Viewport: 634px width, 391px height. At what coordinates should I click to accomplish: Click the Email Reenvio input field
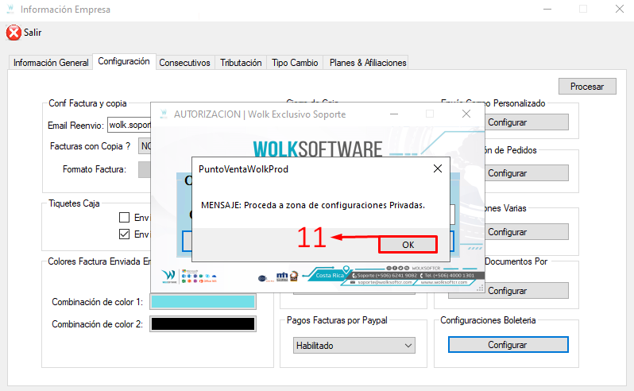click(x=130, y=125)
